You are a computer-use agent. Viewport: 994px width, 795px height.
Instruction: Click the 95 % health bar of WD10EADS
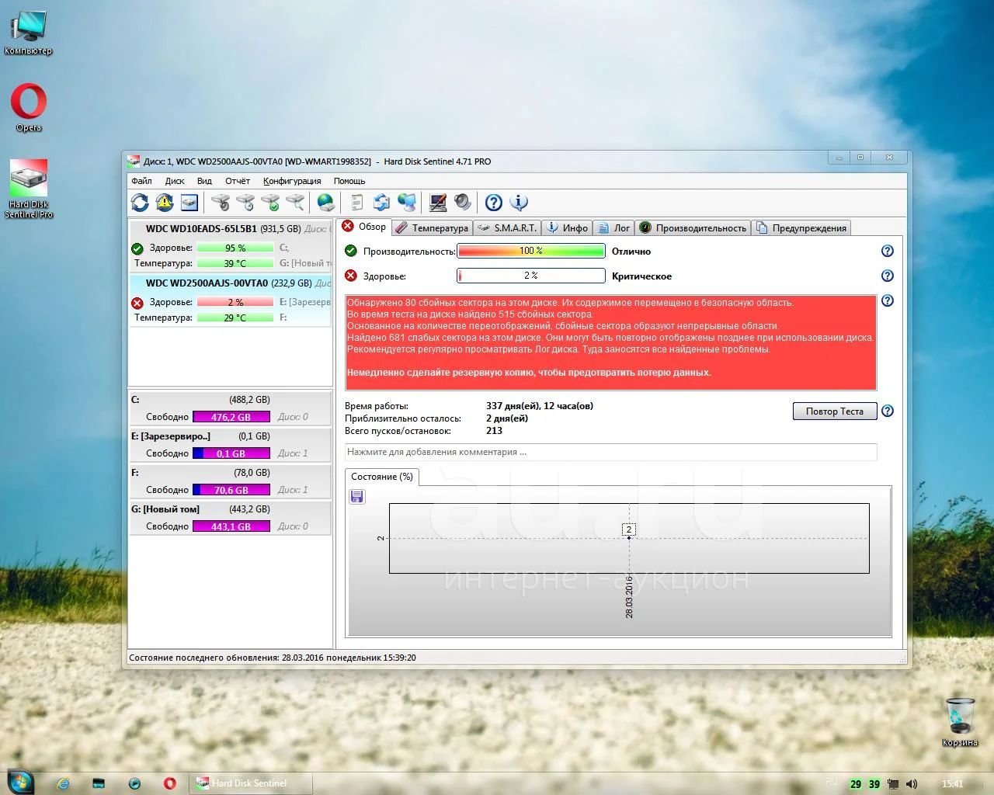[x=235, y=248]
